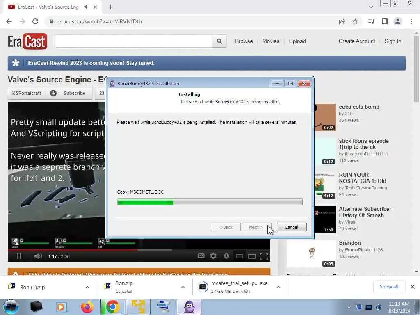The height and width of the screenshot is (315, 420).
Task: Open a new browser tab
Action: tap(111, 7)
